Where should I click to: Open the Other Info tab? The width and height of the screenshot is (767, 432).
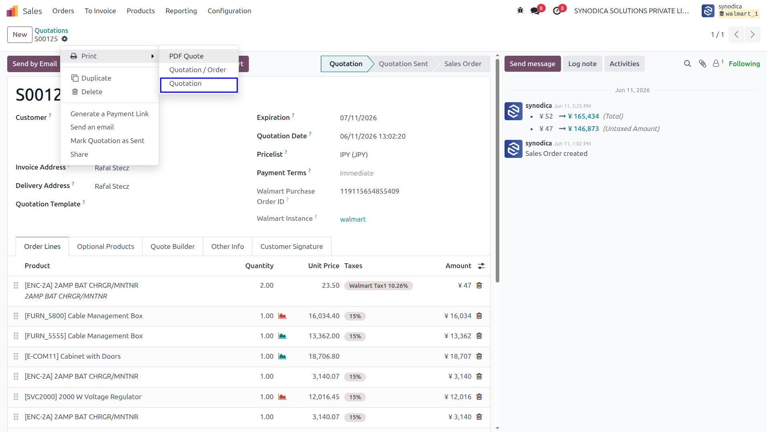pos(228,246)
